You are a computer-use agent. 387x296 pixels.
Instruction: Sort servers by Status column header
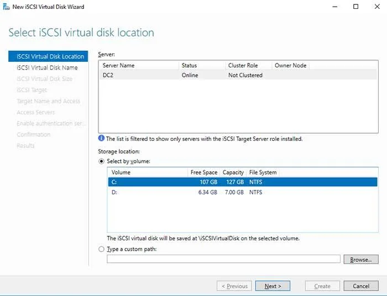click(202, 66)
